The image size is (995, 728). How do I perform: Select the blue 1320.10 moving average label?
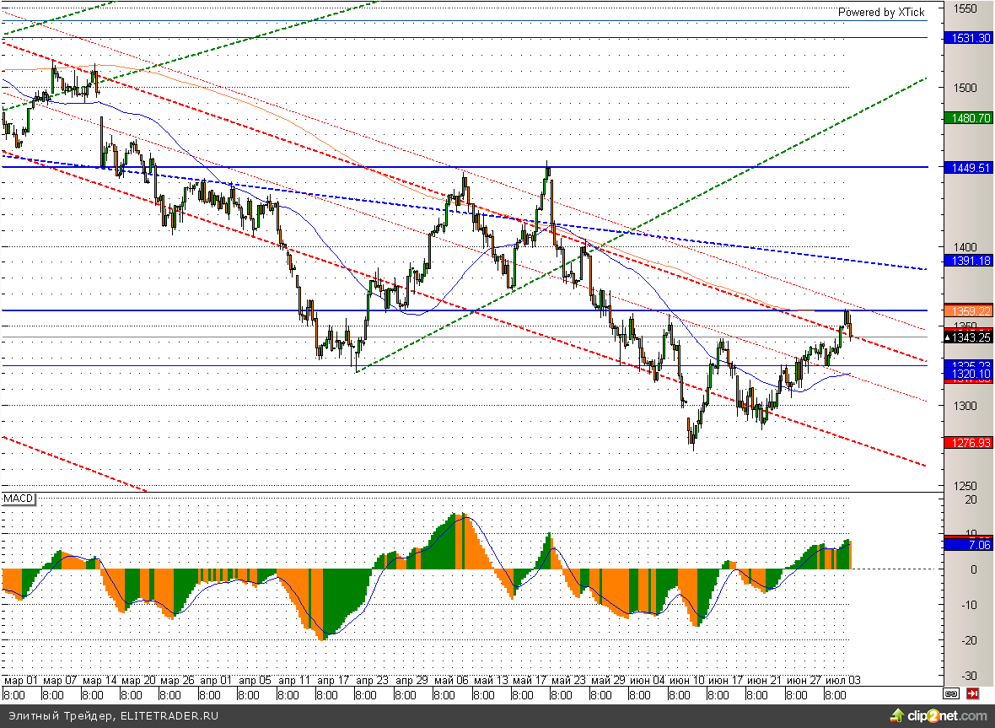[x=969, y=374]
